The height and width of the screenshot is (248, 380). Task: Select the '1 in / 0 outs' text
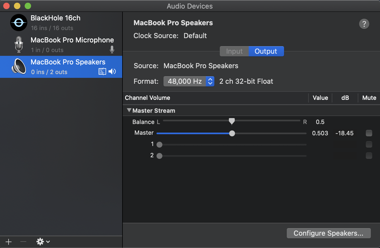click(x=47, y=50)
